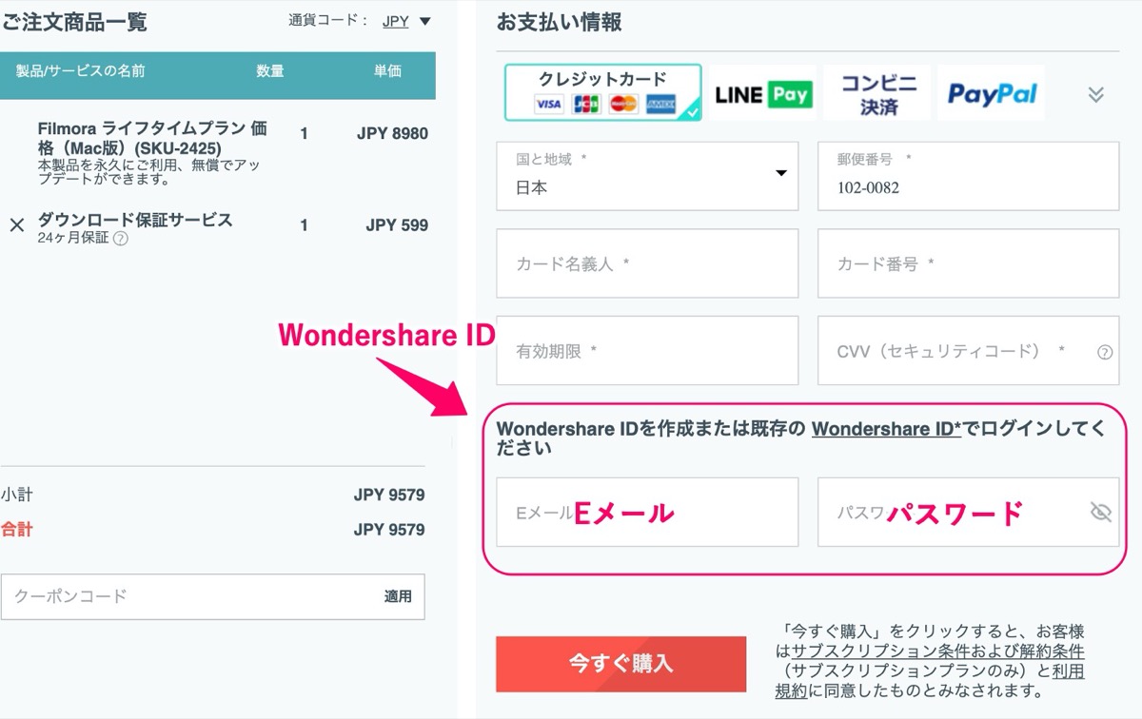The width and height of the screenshot is (1142, 719).
Task: Choose LINE Pay as payment method
Action: [762, 92]
